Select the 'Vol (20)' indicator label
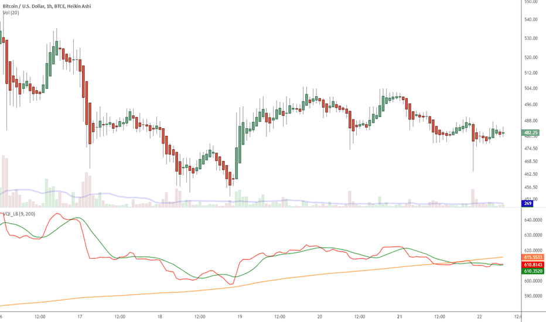546x322 pixels. (11, 12)
